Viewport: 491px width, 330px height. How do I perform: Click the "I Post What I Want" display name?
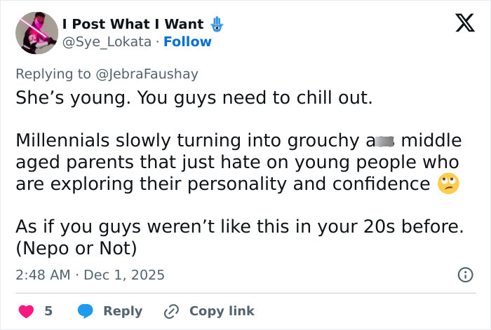click(133, 24)
